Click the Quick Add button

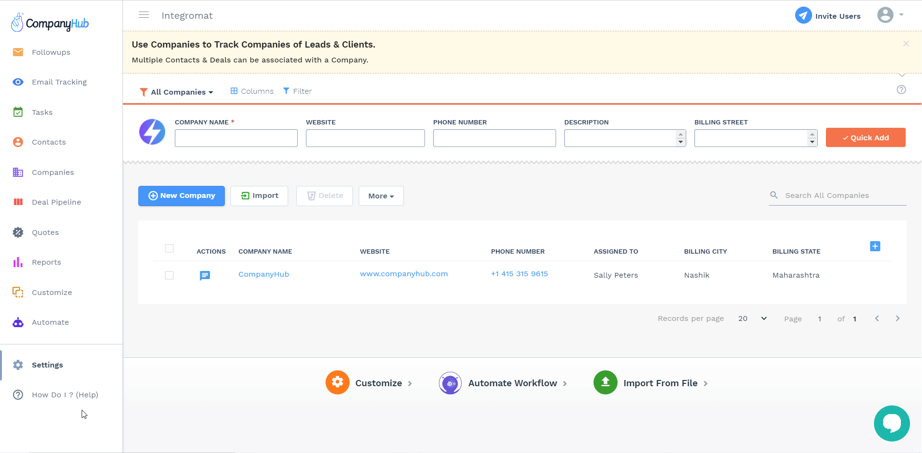866,137
